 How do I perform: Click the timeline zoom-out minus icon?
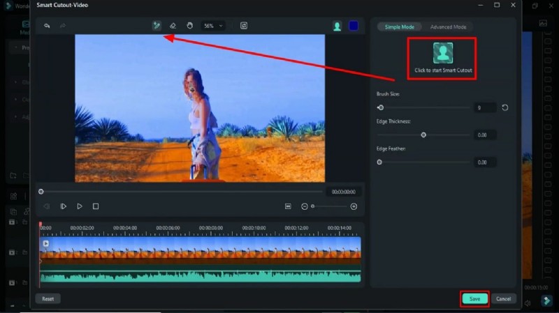point(305,206)
